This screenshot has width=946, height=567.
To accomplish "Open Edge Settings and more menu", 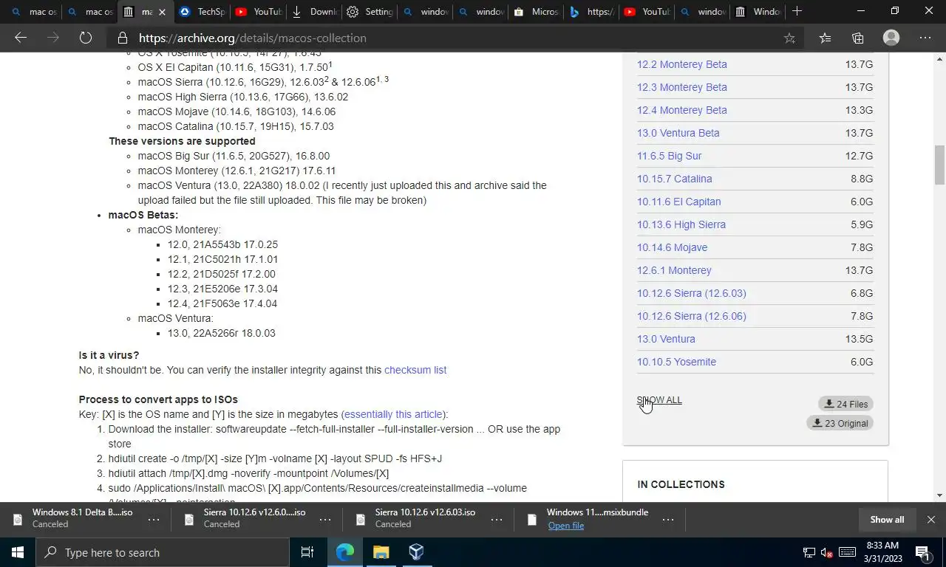I will coord(925,38).
